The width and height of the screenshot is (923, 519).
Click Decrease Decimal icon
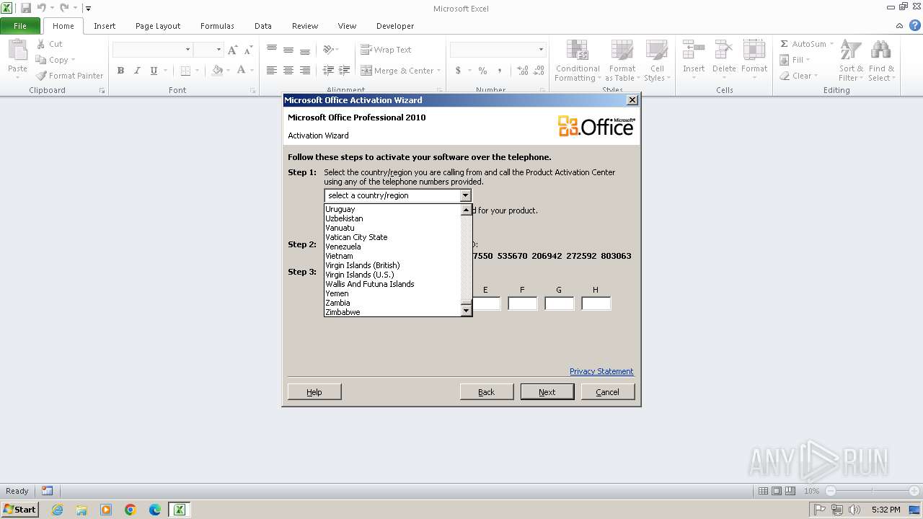pyautogui.click(x=539, y=71)
